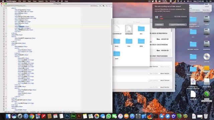Open the Window menu

pos(52,1)
